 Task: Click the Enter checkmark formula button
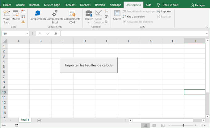pyautogui.click(x=48, y=33)
